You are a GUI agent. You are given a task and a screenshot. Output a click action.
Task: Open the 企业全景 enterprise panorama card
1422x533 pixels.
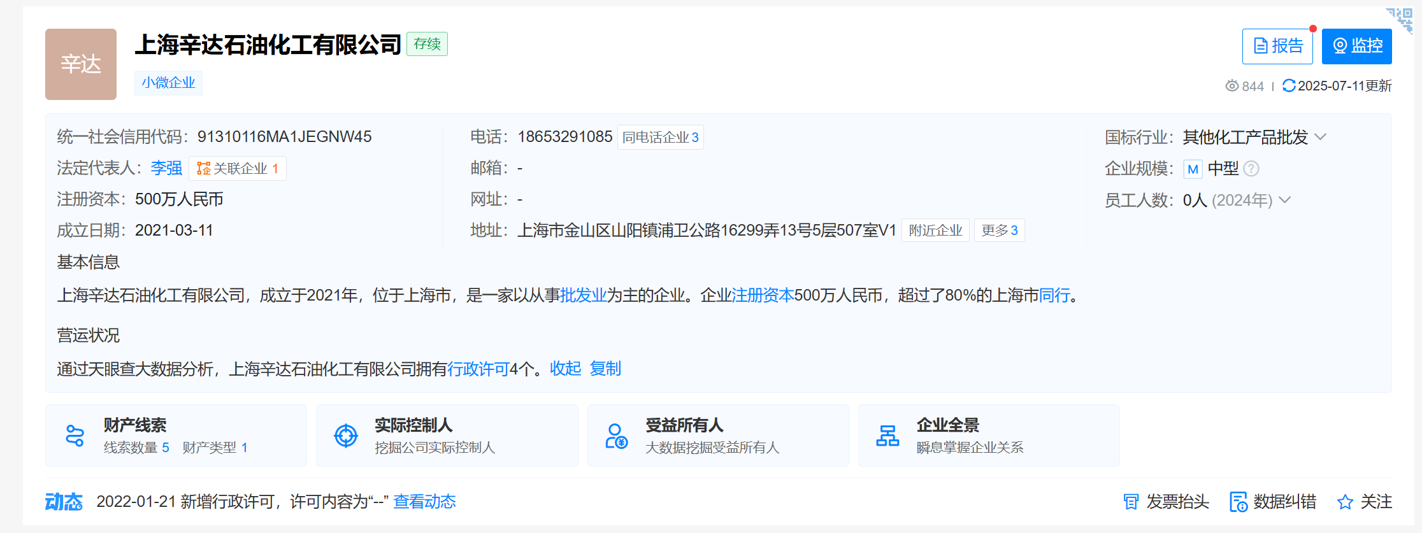coord(988,436)
